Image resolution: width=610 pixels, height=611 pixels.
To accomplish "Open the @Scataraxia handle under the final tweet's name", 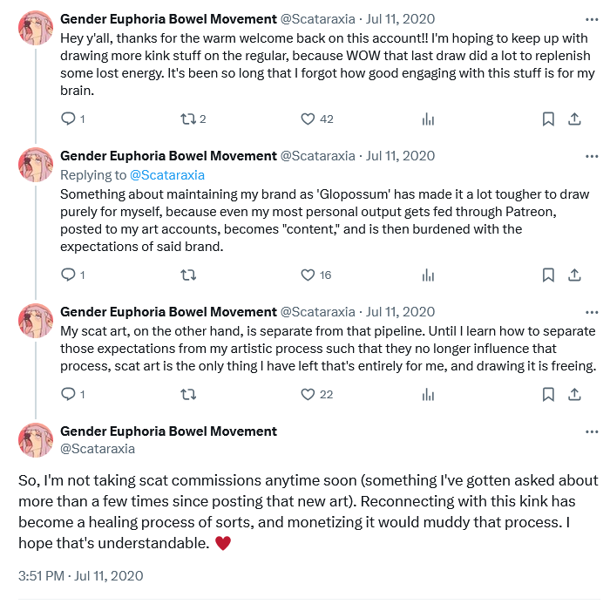I will [x=98, y=449].
